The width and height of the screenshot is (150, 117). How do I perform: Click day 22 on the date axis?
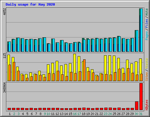[x=101, y=114]
